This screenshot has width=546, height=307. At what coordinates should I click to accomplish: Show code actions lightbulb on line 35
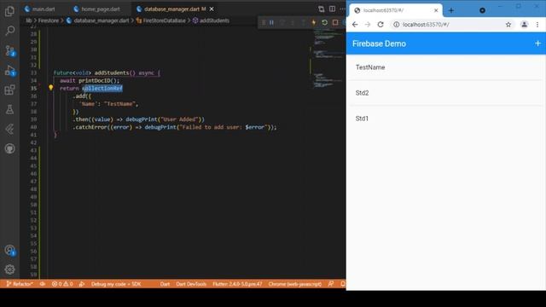[51, 88]
